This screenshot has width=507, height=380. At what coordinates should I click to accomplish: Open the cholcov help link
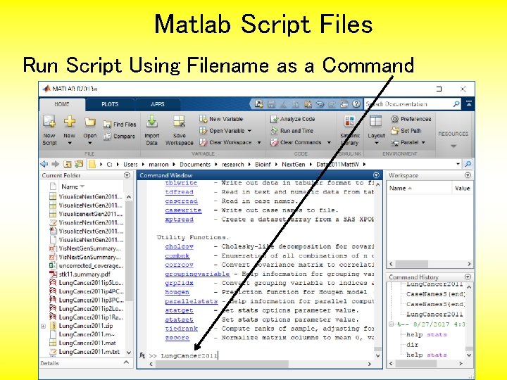pyautogui.click(x=179, y=246)
